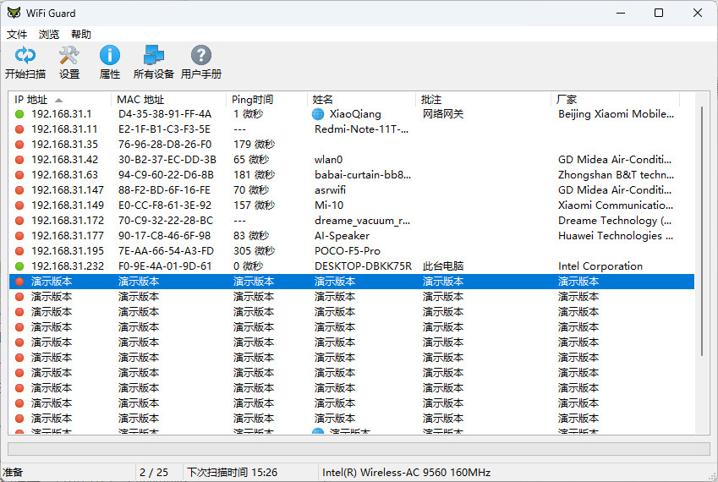Open the 文件 menu
This screenshot has height=482, width=718.
click(x=17, y=35)
